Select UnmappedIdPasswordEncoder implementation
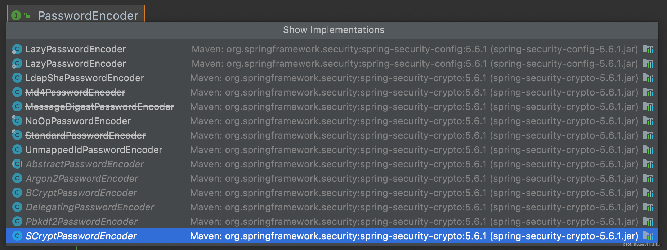667x250 pixels. coord(93,150)
